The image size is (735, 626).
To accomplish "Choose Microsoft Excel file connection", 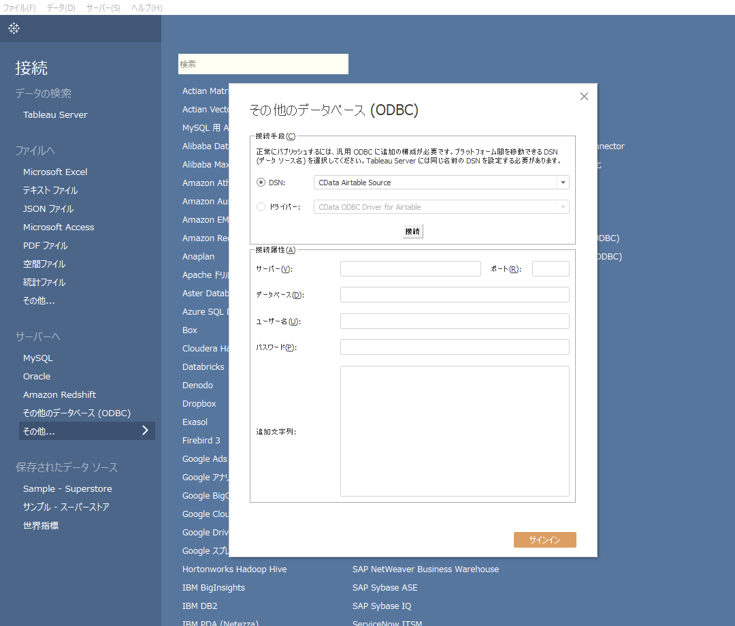I will pos(55,172).
